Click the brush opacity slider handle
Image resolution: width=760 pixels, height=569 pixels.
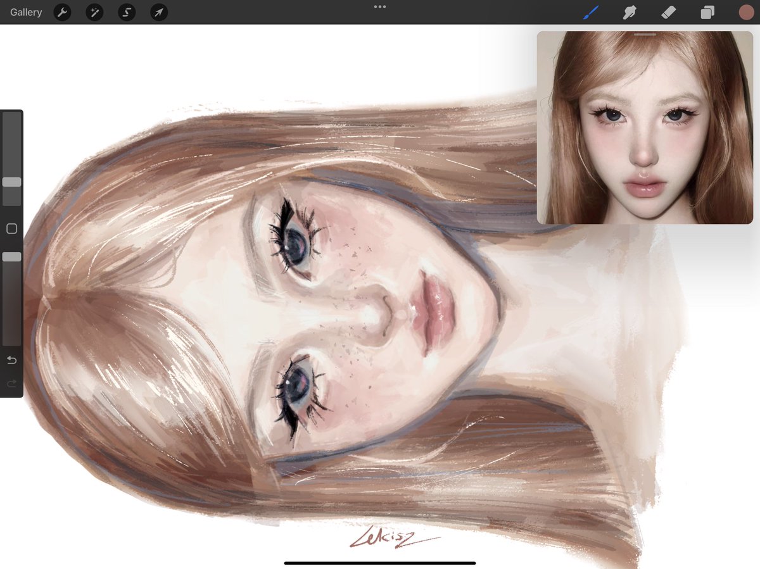tap(11, 257)
